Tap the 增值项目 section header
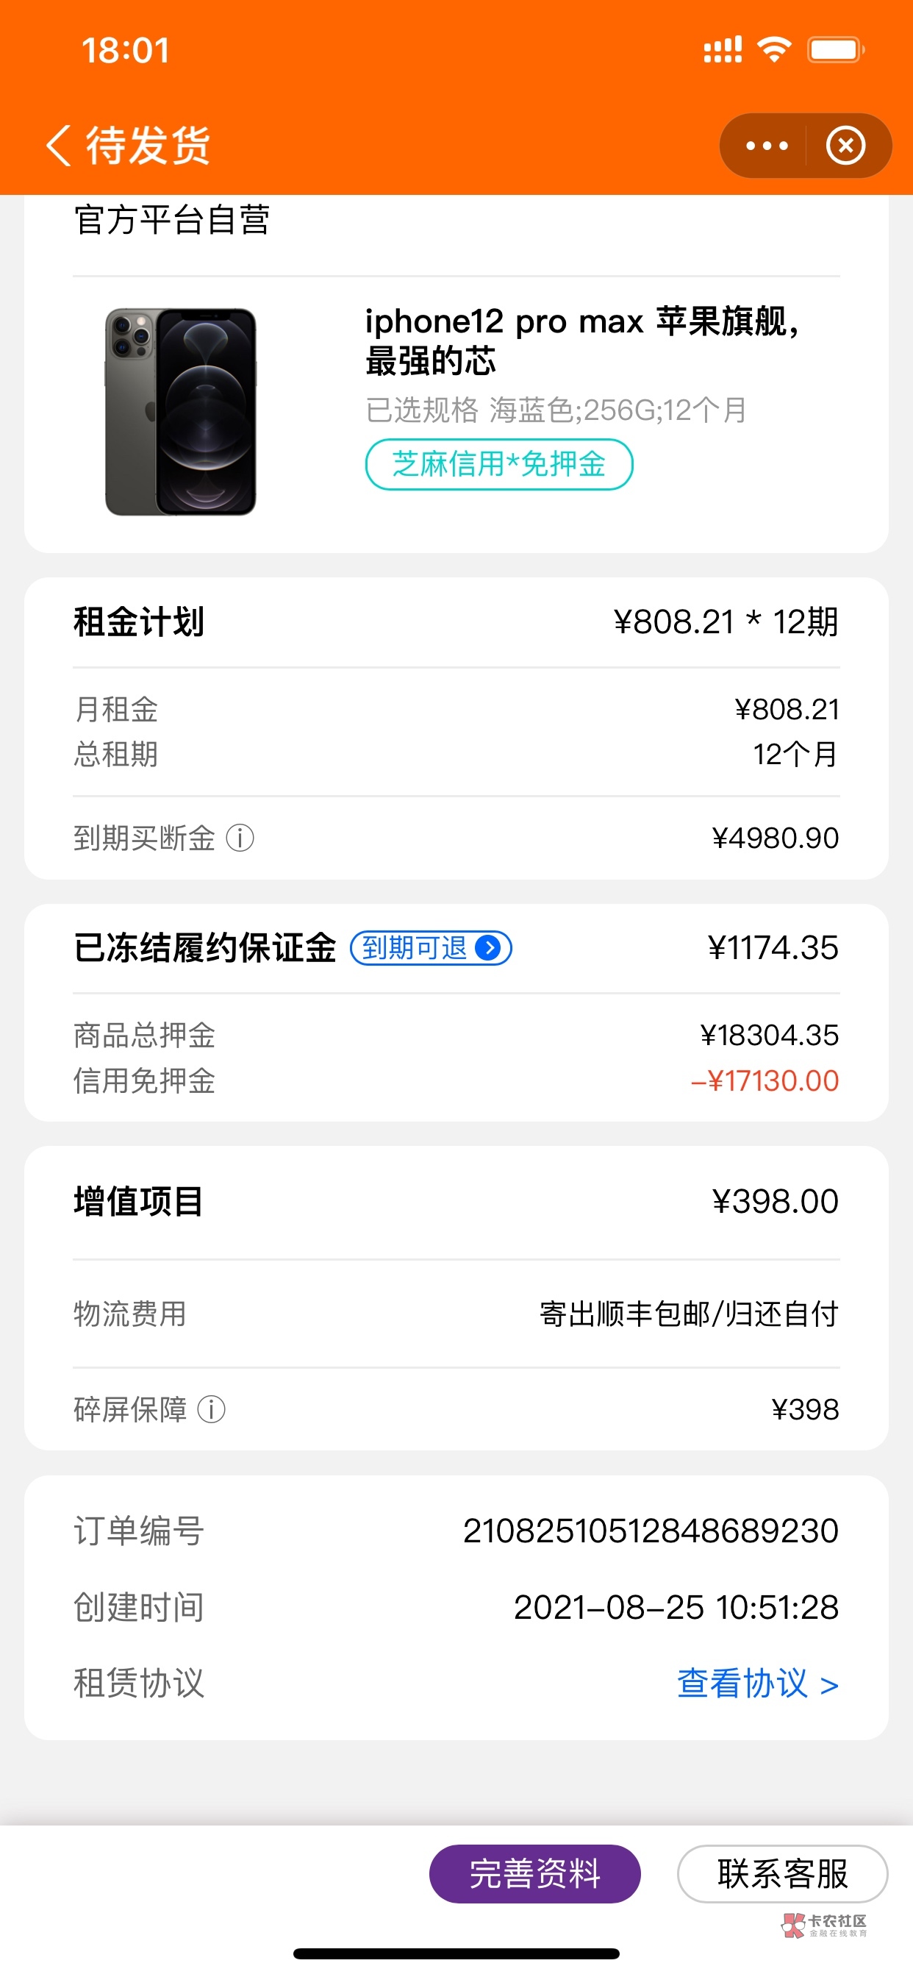The width and height of the screenshot is (913, 1977). (139, 1201)
